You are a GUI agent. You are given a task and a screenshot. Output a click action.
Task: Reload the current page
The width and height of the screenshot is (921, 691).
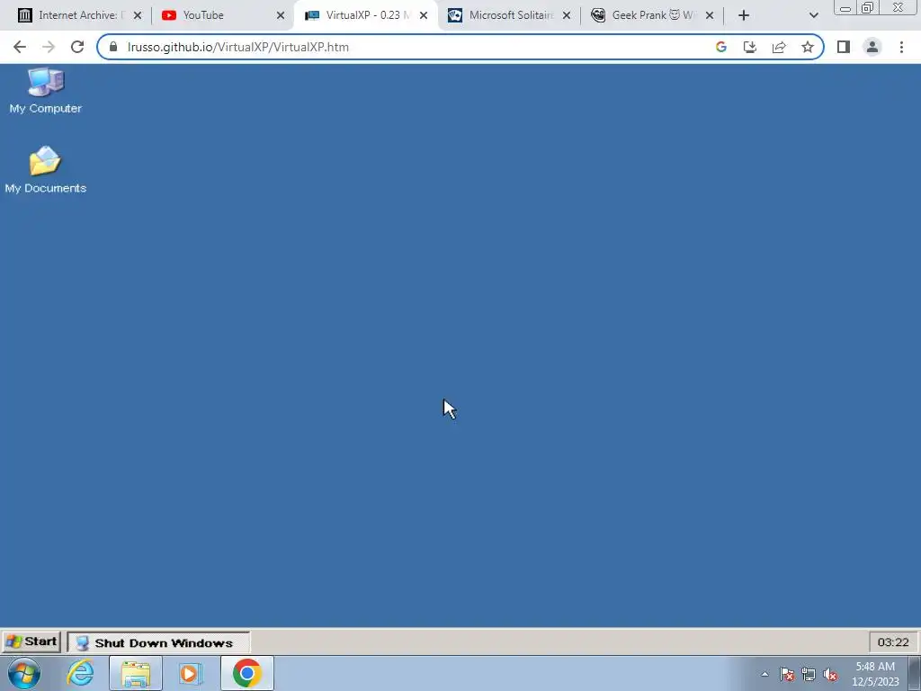pyautogui.click(x=77, y=47)
